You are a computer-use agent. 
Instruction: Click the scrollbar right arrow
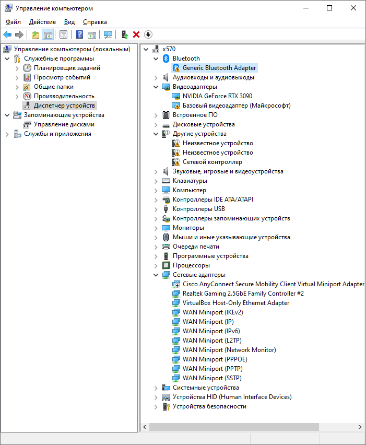pyautogui.click(x=360, y=427)
